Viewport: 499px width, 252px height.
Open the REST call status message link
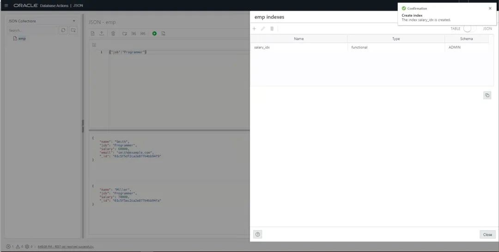pos(66,246)
